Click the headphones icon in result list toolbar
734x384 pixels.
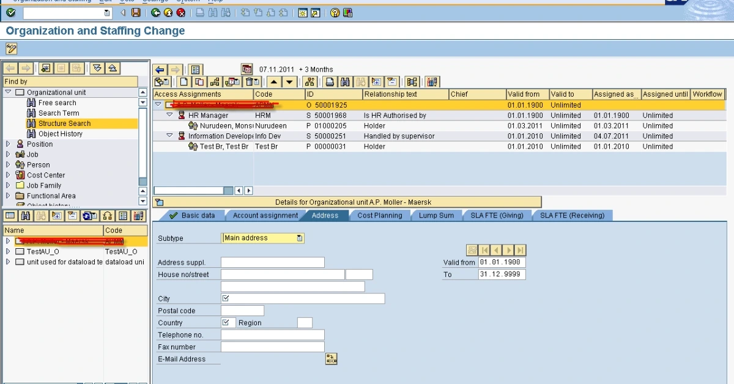[x=108, y=216]
